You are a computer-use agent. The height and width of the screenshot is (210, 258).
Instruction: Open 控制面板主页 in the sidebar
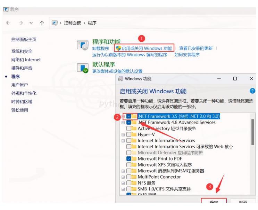pyautogui.click(x=24, y=39)
